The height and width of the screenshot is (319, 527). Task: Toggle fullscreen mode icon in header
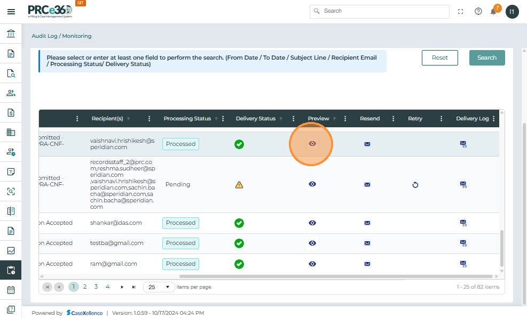pyautogui.click(x=461, y=11)
